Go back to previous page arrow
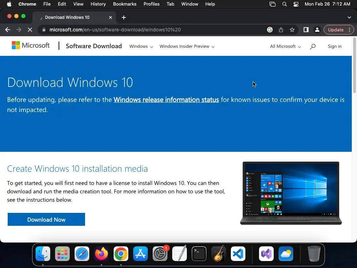Viewport: 357px width, 268px height. tap(8, 30)
